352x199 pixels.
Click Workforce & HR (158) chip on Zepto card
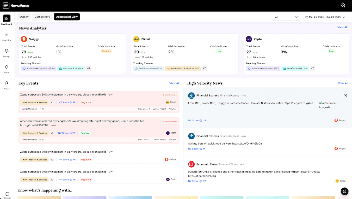pyautogui.click(x=295, y=69)
